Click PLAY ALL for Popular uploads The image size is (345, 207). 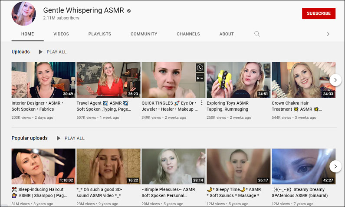click(x=75, y=138)
